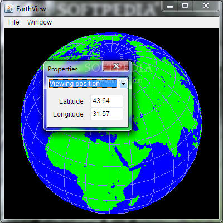Viewport: 223px width, 223px height.
Task: Select the Viewing position combo box text
Action: (83, 84)
